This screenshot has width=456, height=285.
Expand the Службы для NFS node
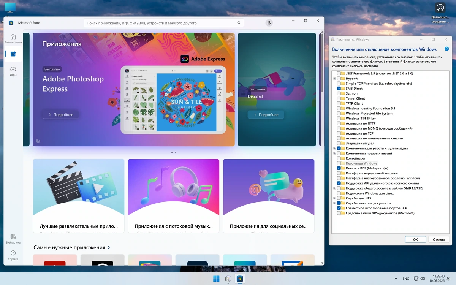[334, 198]
